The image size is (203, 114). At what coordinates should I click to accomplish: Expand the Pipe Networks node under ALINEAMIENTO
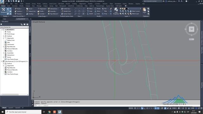click(x=3, y=47)
